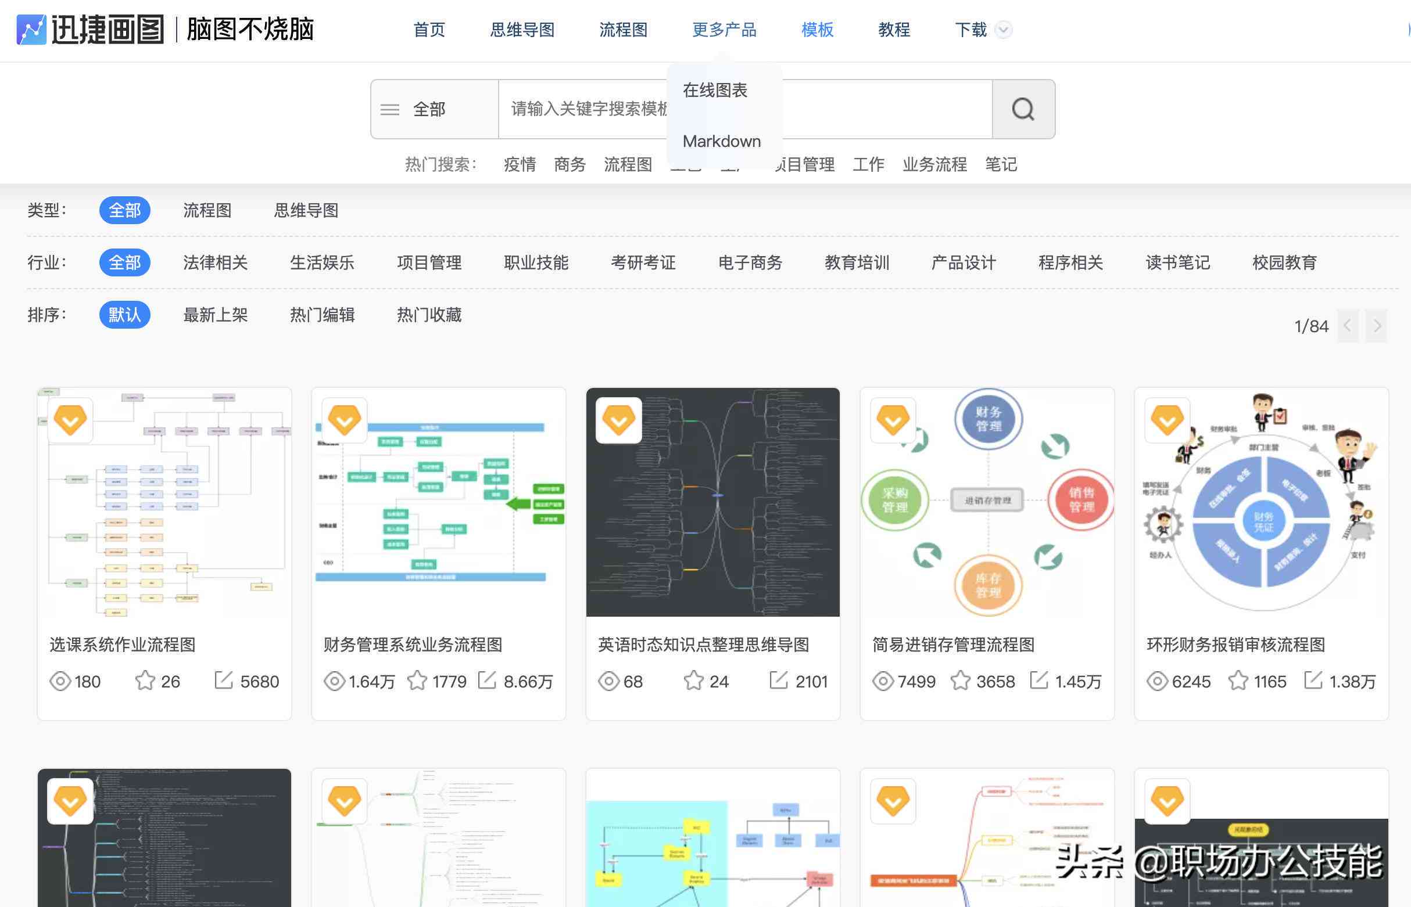Click the eye icon on 环形财务报销审核流程图
This screenshot has height=907, width=1411.
(1157, 682)
